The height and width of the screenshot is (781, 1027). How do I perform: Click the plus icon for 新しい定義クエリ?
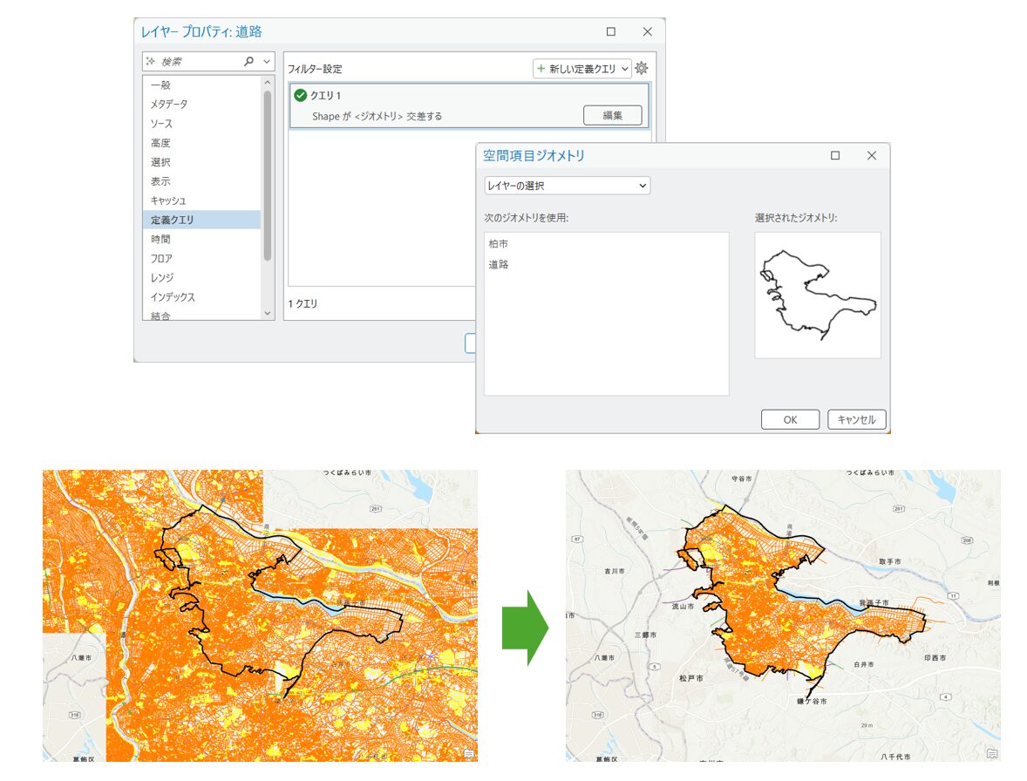(541, 68)
